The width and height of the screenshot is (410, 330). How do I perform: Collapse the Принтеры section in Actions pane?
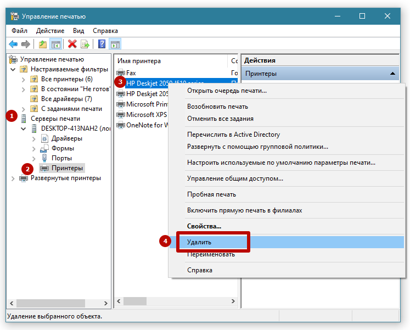[392, 73]
